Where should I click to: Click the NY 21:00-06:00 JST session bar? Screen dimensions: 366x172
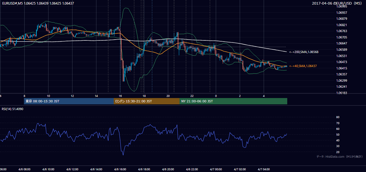point(233,101)
